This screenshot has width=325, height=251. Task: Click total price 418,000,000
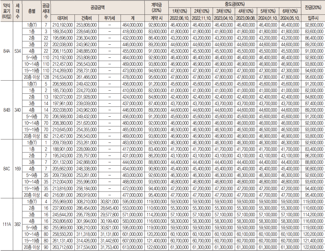click(133, 32)
